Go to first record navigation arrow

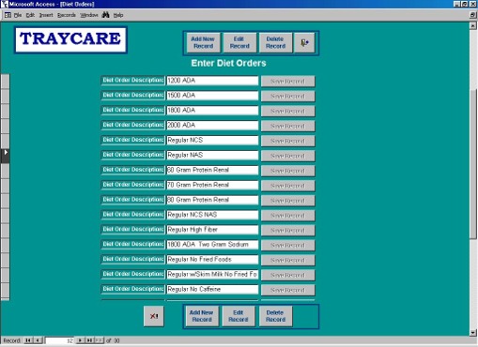tap(28, 340)
